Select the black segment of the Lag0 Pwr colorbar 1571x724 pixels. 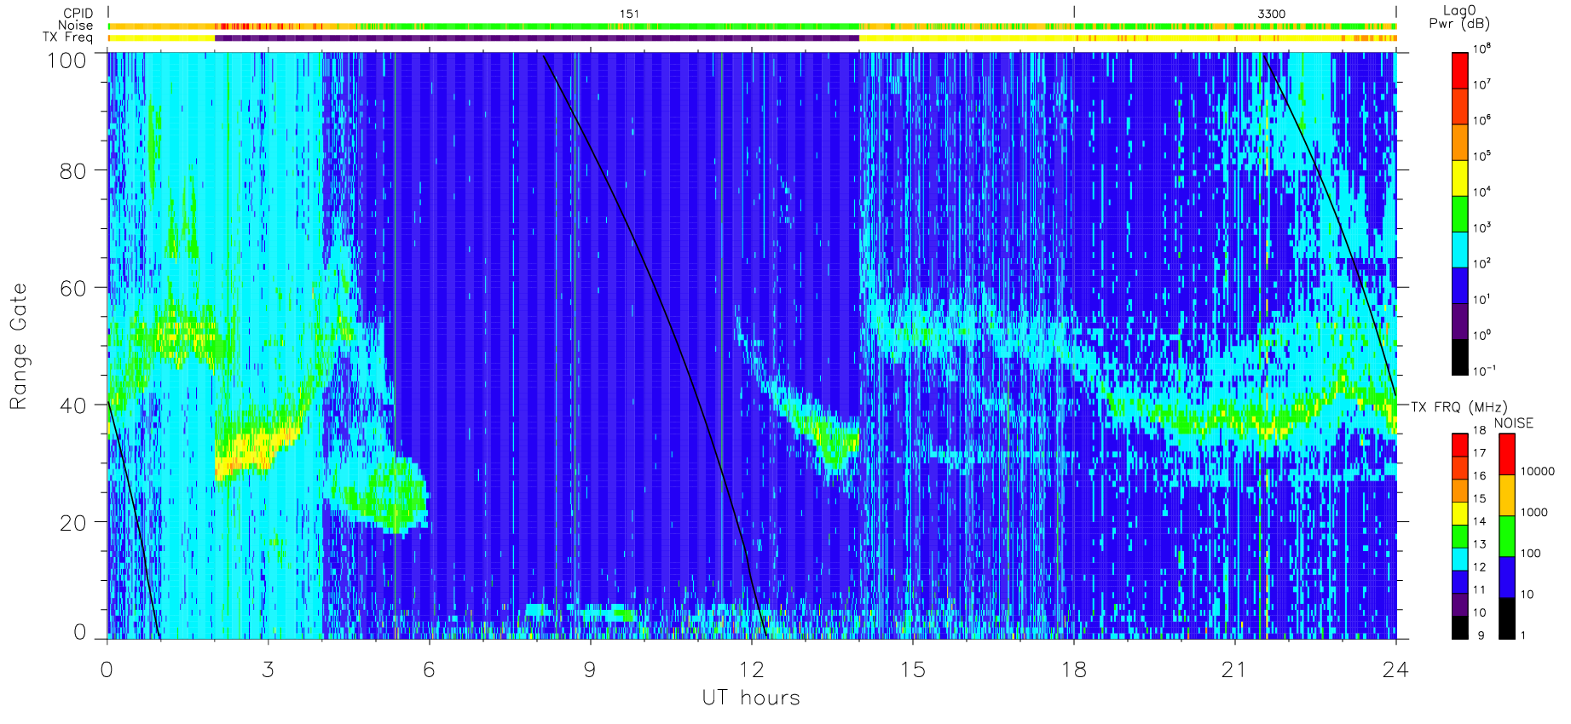point(1460,358)
